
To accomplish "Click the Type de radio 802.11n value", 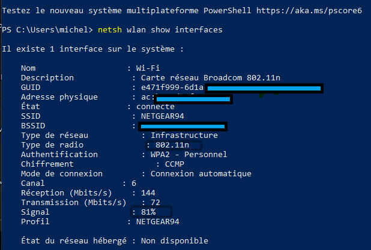I will 172,145.
